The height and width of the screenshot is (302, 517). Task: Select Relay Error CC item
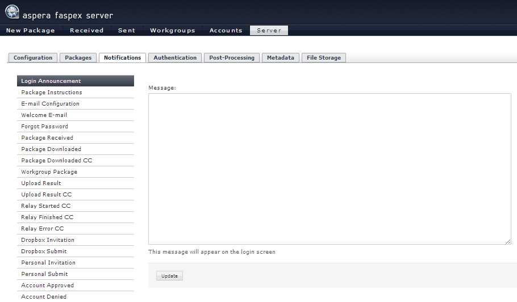point(76,229)
